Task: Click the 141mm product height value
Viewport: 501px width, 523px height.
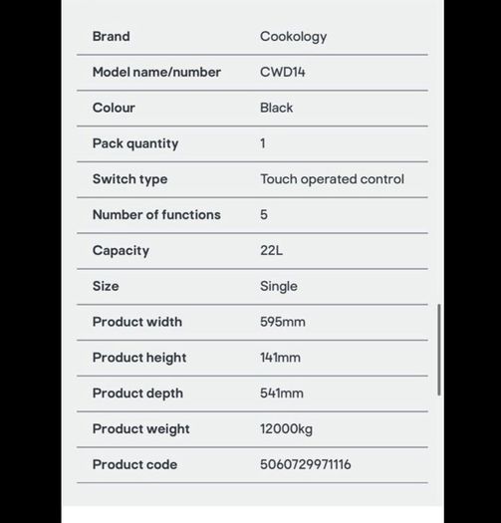Action: [x=280, y=358]
